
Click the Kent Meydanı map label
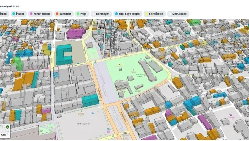tap(83, 124)
